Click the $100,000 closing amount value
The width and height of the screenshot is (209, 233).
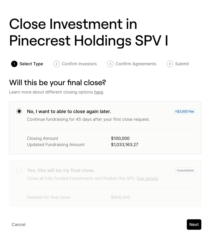coord(120,138)
